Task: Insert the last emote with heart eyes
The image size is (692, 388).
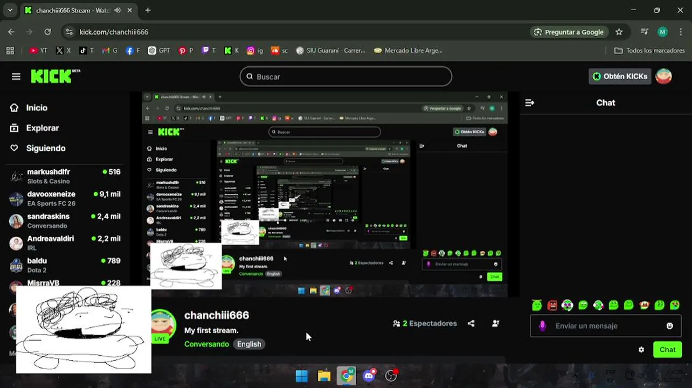Action: point(675,306)
